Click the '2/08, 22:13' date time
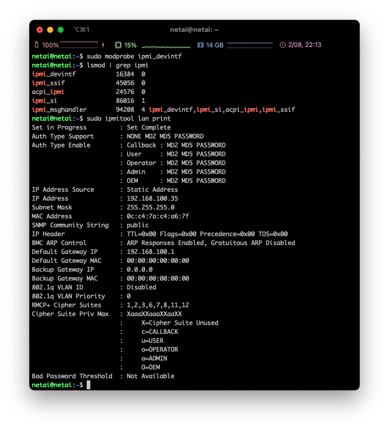 (304, 45)
